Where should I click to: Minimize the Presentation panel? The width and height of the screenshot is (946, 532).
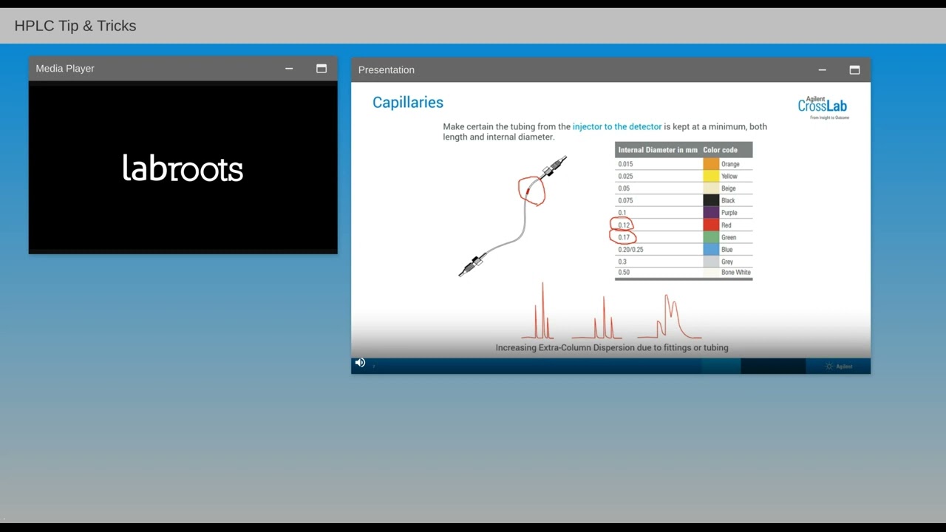[822, 70]
